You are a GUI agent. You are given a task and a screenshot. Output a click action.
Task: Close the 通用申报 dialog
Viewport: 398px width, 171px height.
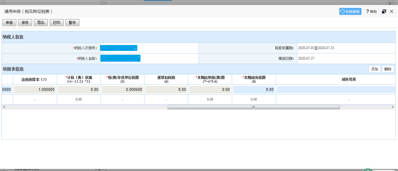click(391, 12)
